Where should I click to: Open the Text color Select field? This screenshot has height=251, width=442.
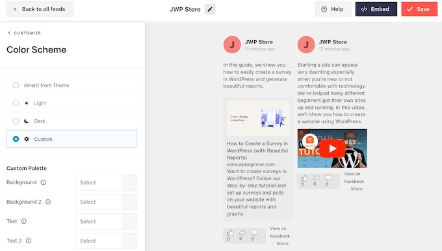[99, 221]
